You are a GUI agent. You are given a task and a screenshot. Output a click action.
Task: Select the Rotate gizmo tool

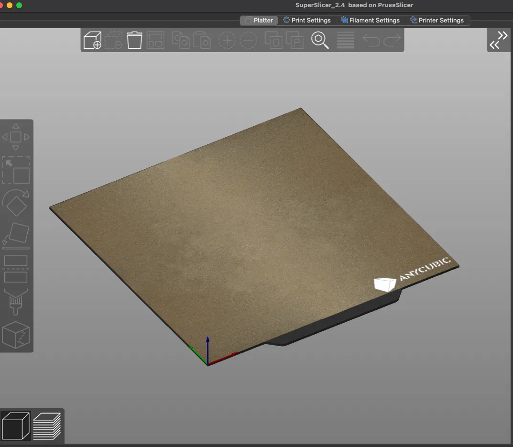pos(16,203)
